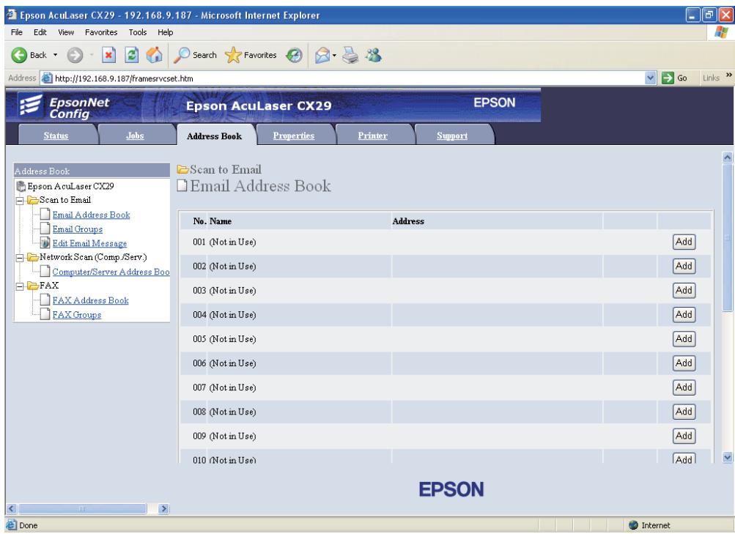The image size is (735, 534).
Task: Click Add for entry 005
Action: point(684,338)
